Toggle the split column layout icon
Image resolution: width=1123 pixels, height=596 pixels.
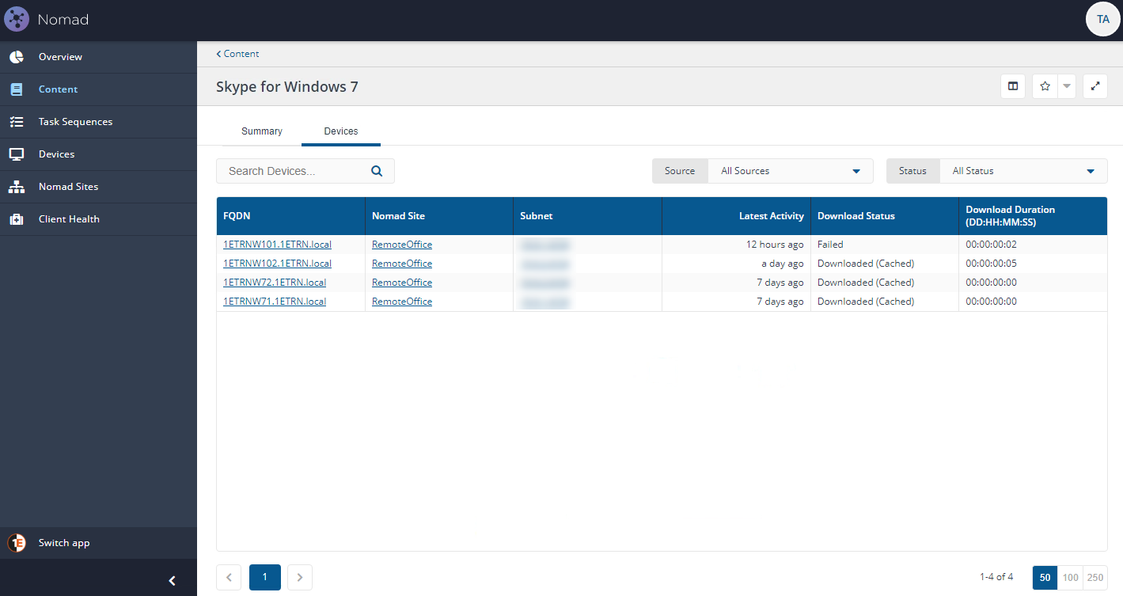1013,86
